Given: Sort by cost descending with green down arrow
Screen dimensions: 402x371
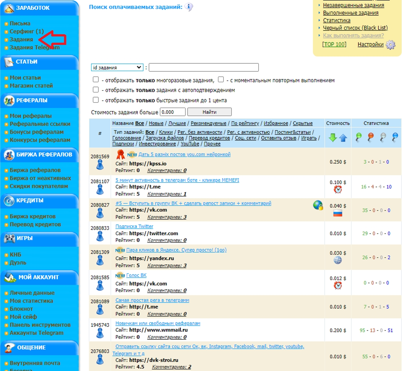Looking at the screenshot, I should (x=333, y=138).
